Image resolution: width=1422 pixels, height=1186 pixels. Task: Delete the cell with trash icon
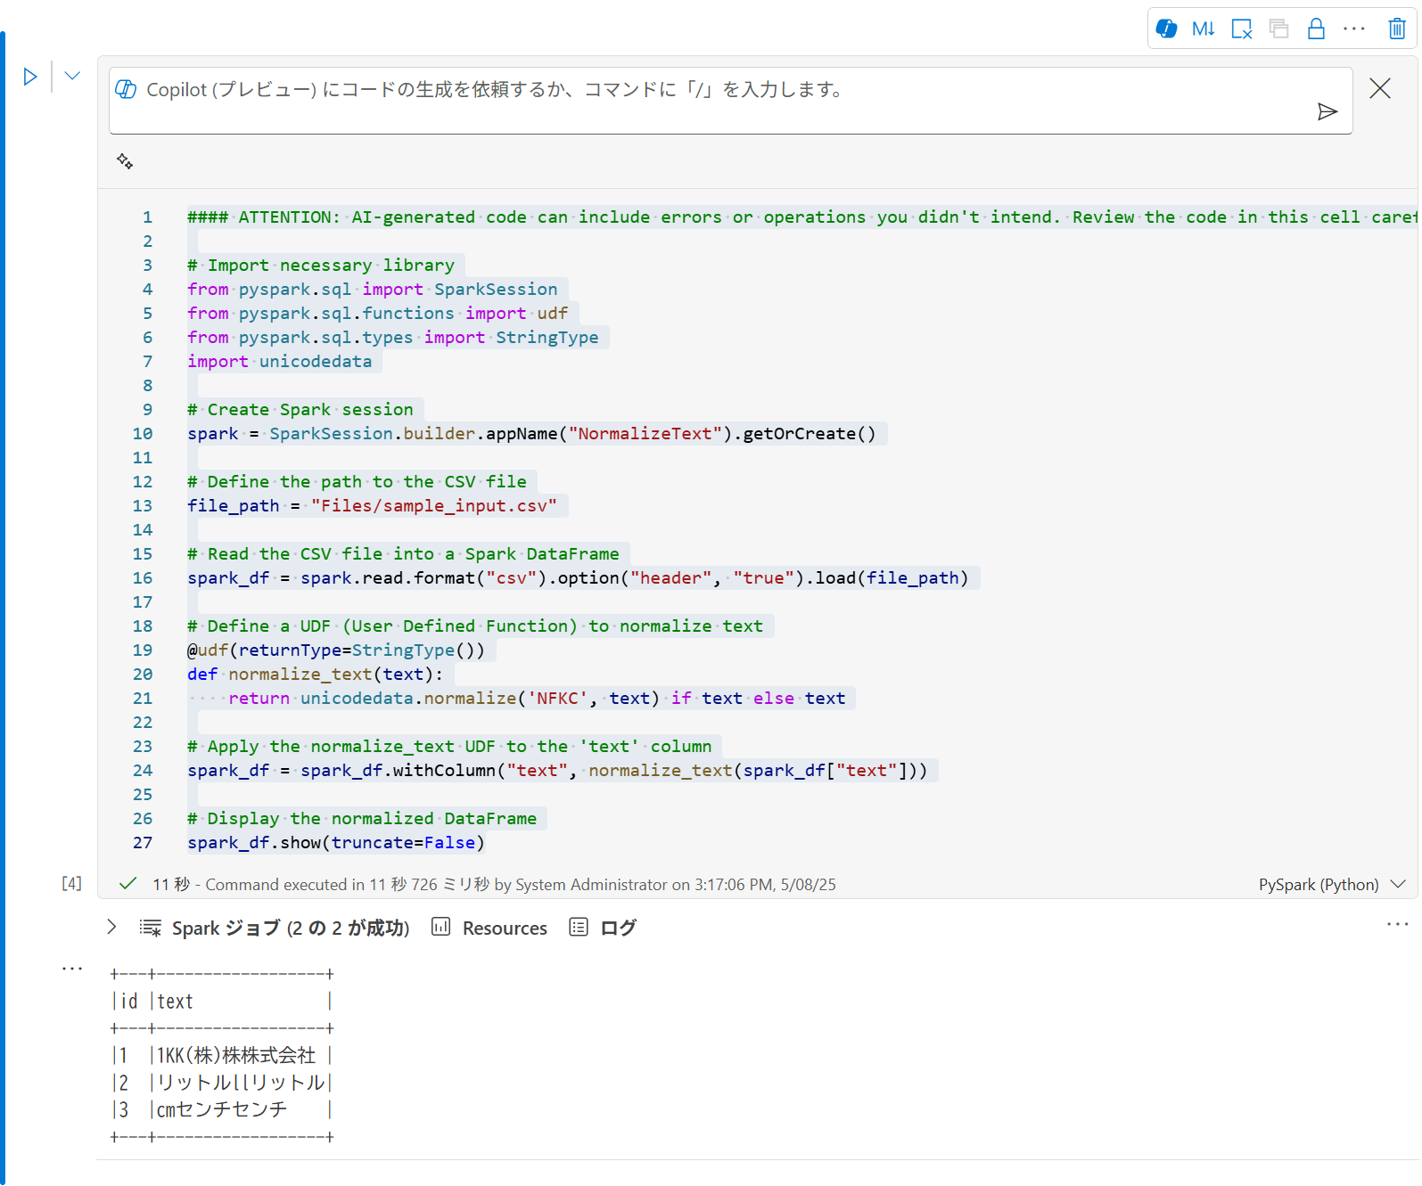(1397, 29)
